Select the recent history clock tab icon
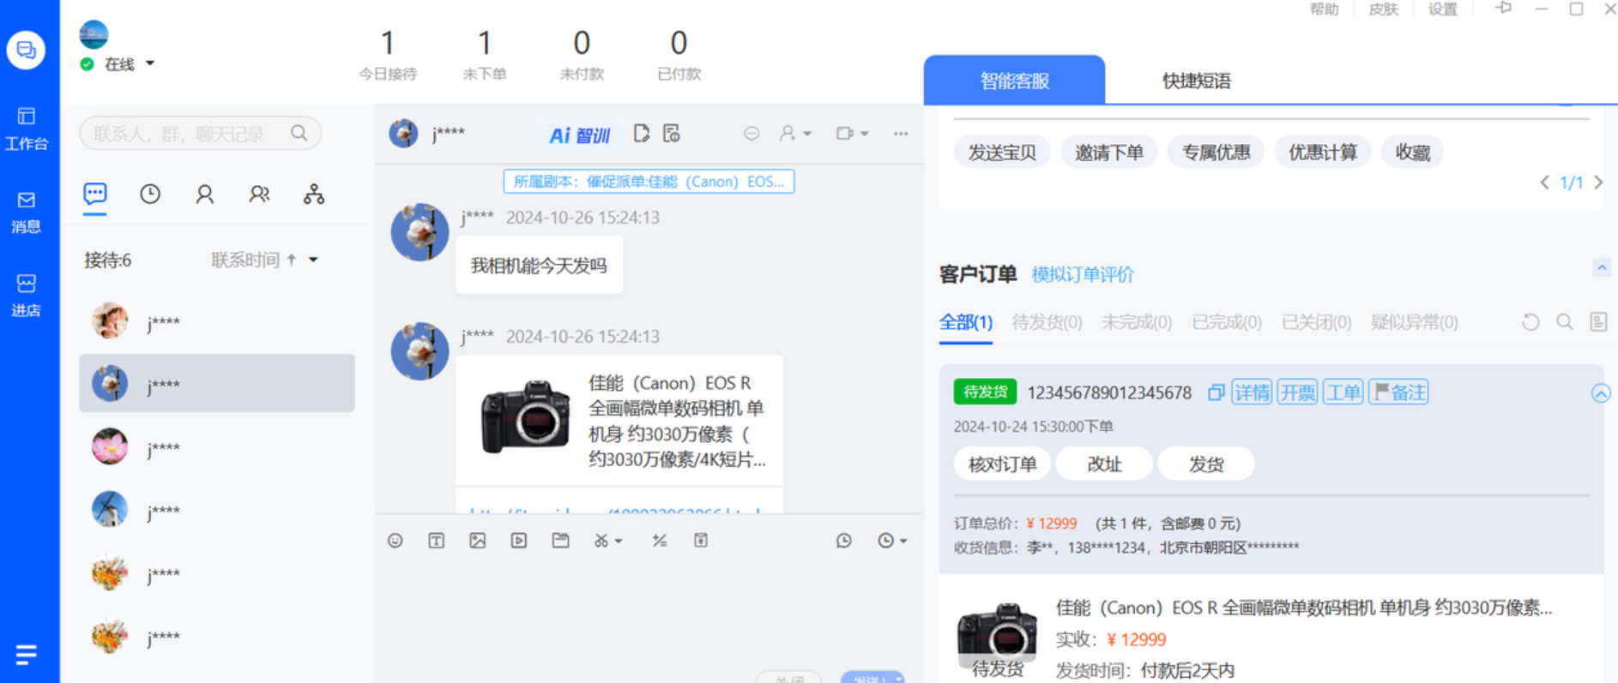The image size is (1618, 683). [150, 194]
